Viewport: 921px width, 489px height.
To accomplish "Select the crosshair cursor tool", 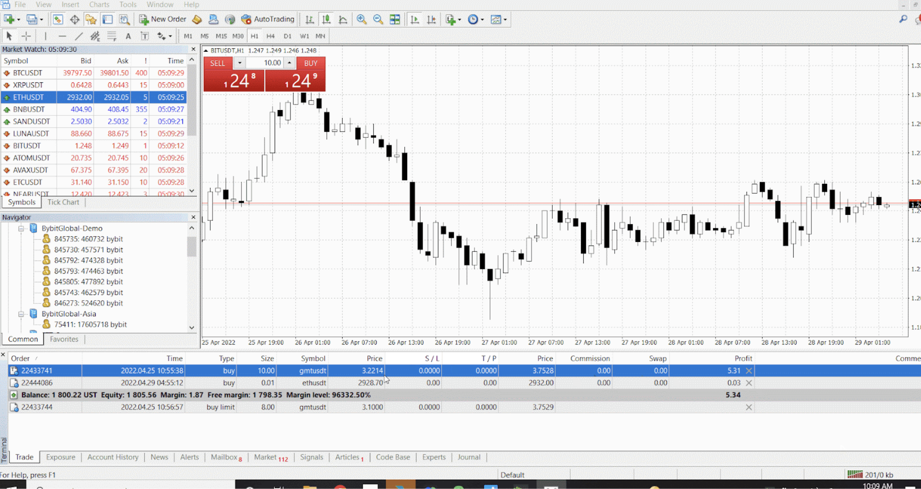I will pyautogui.click(x=26, y=36).
